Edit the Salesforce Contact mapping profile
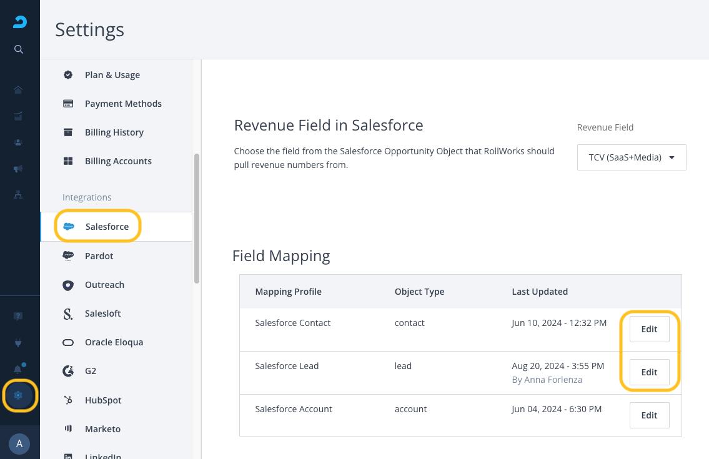Screen dimensions: 709x459 [x=649, y=329]
